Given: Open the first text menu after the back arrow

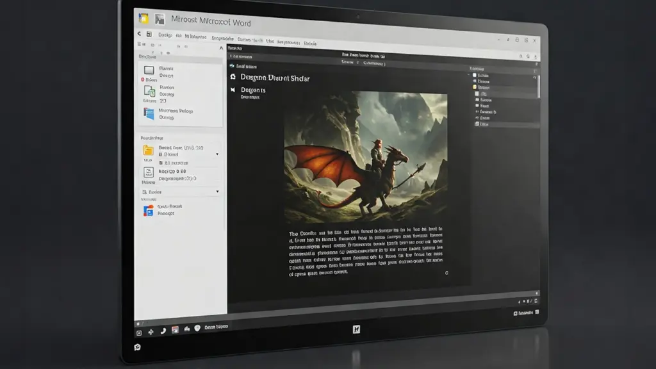Looking at the screenshot, I should [165, 35].
